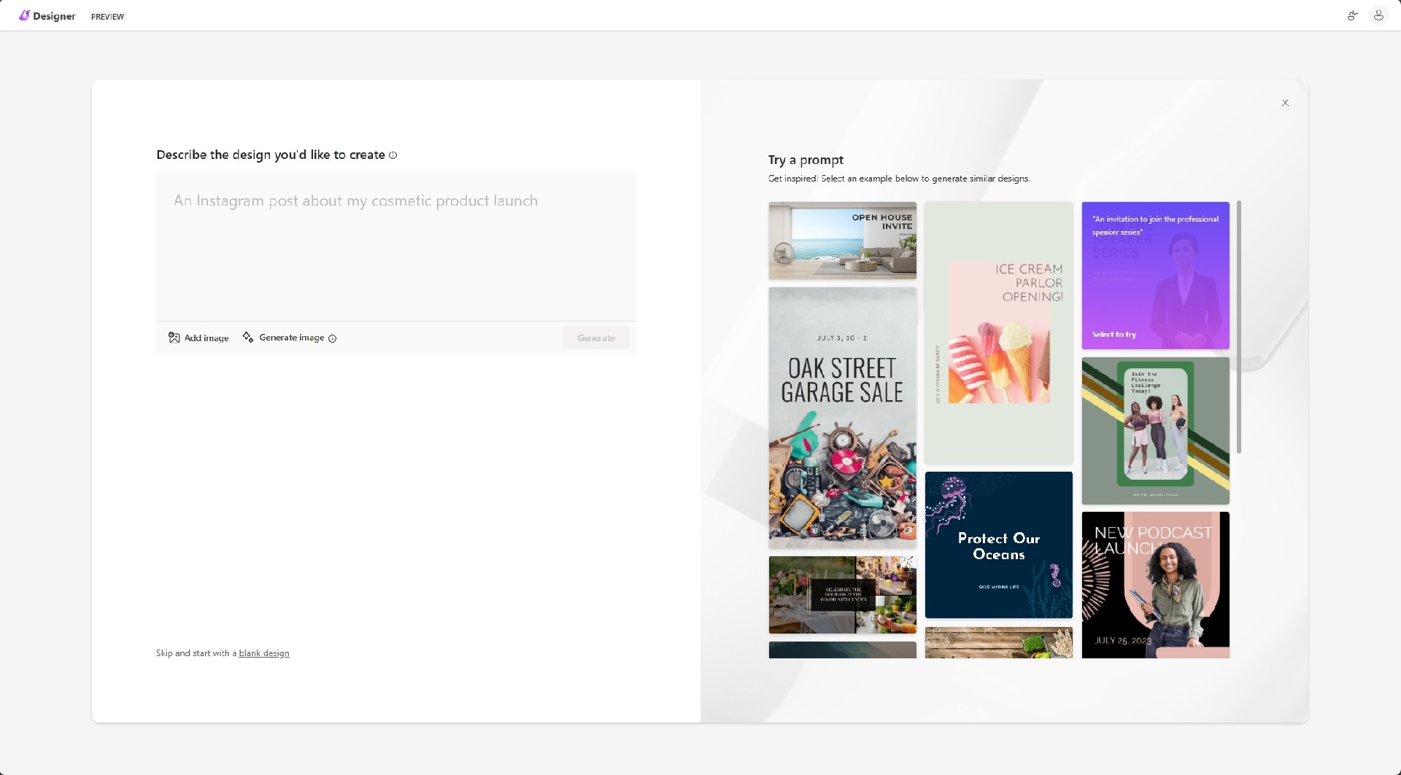Click info icon next to design description heading
This screenshot has width=1401, height=775.
(393, 155)
